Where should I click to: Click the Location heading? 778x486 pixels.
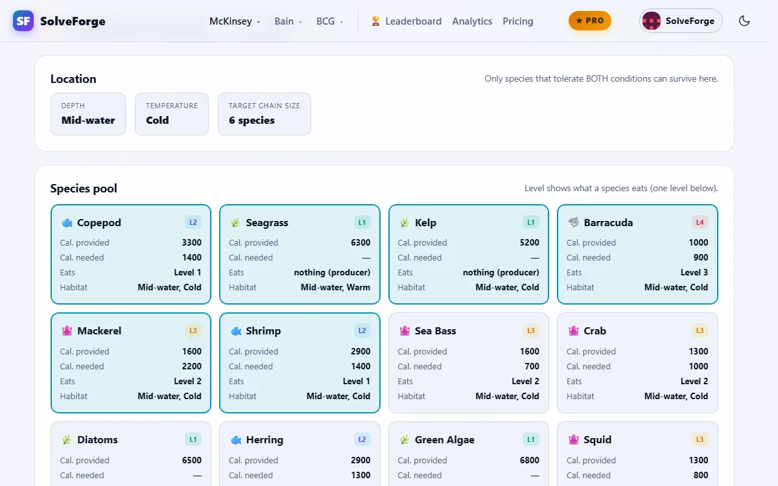pyautogui.click(x=73, y=79)
